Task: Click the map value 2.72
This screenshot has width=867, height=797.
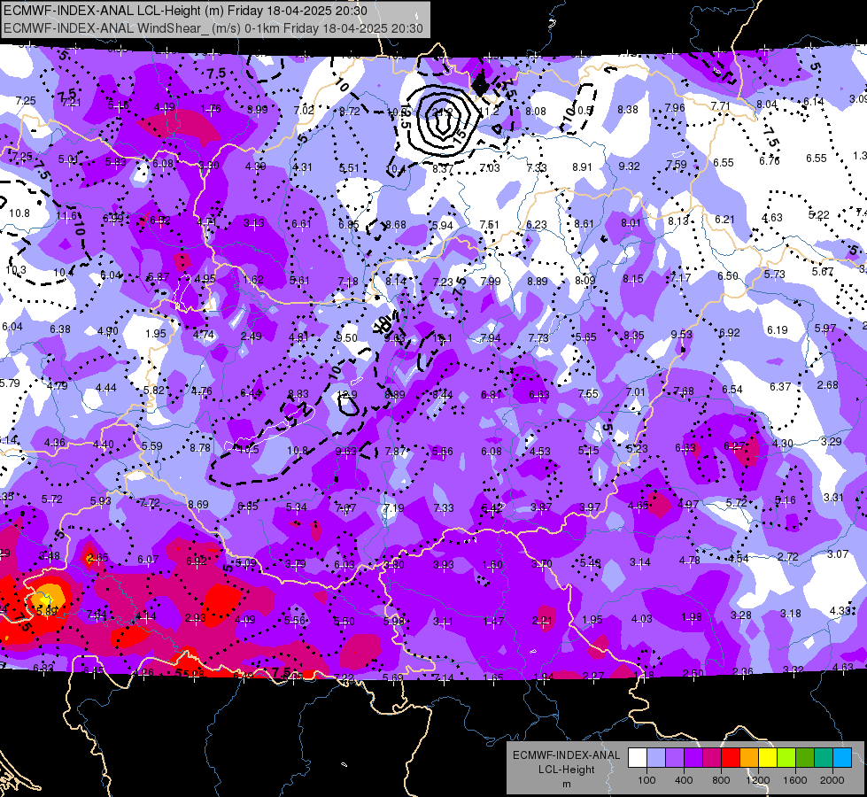Action: [x=787, y=556]
